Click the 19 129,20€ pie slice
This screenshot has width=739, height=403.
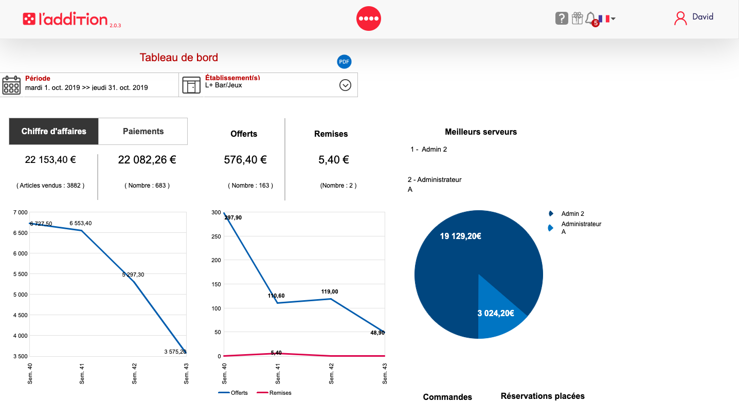(x=453, y=267)
